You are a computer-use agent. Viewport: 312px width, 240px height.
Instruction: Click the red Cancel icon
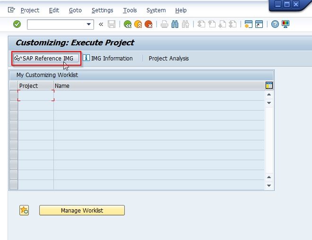tap(148, 24)
